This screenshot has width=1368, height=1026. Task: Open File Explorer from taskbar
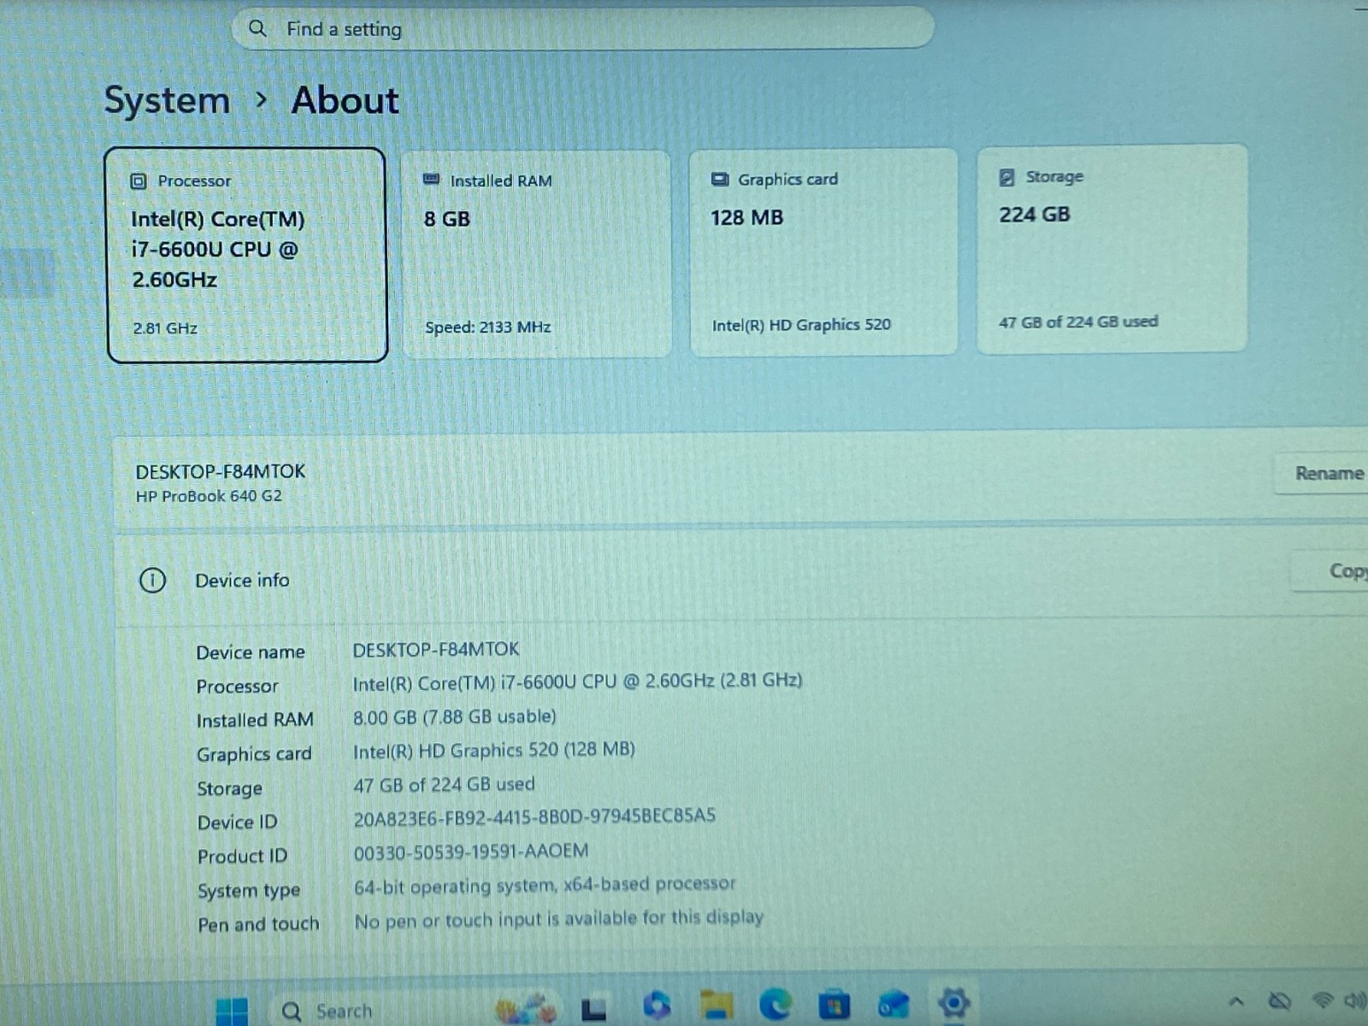click(716, 1004)
